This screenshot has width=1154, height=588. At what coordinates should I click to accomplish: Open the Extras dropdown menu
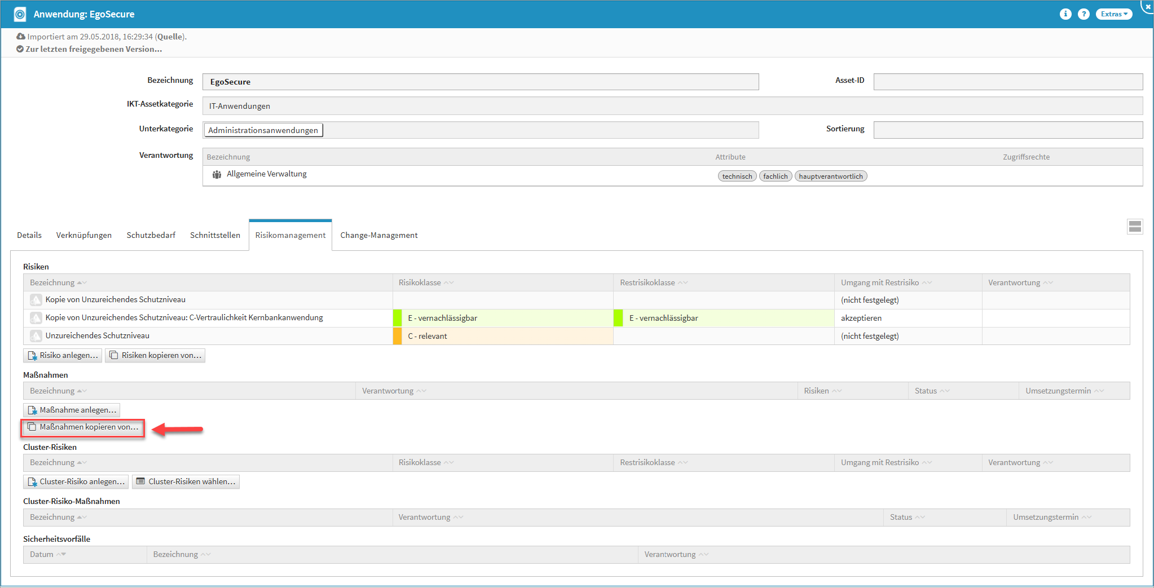(1113, 14)
